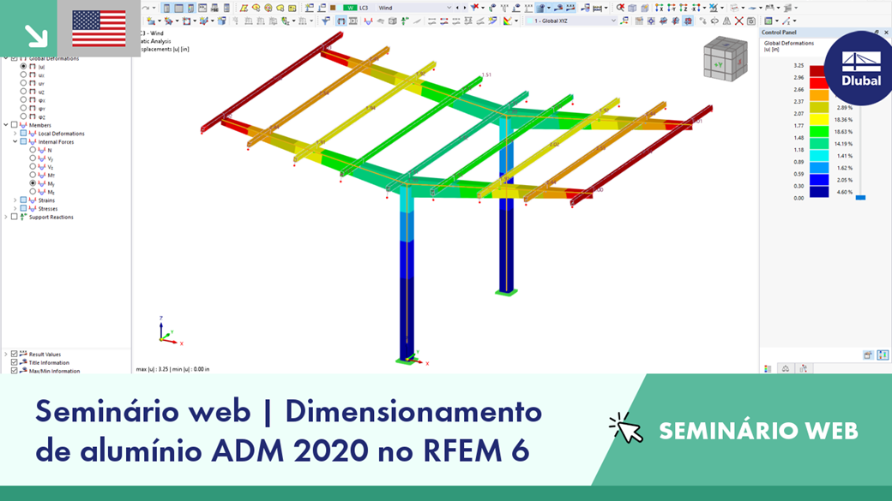892x501 pixels.
Task: Click the mirror triangle icon in second toolbar
Action: [x=726, y=21]
